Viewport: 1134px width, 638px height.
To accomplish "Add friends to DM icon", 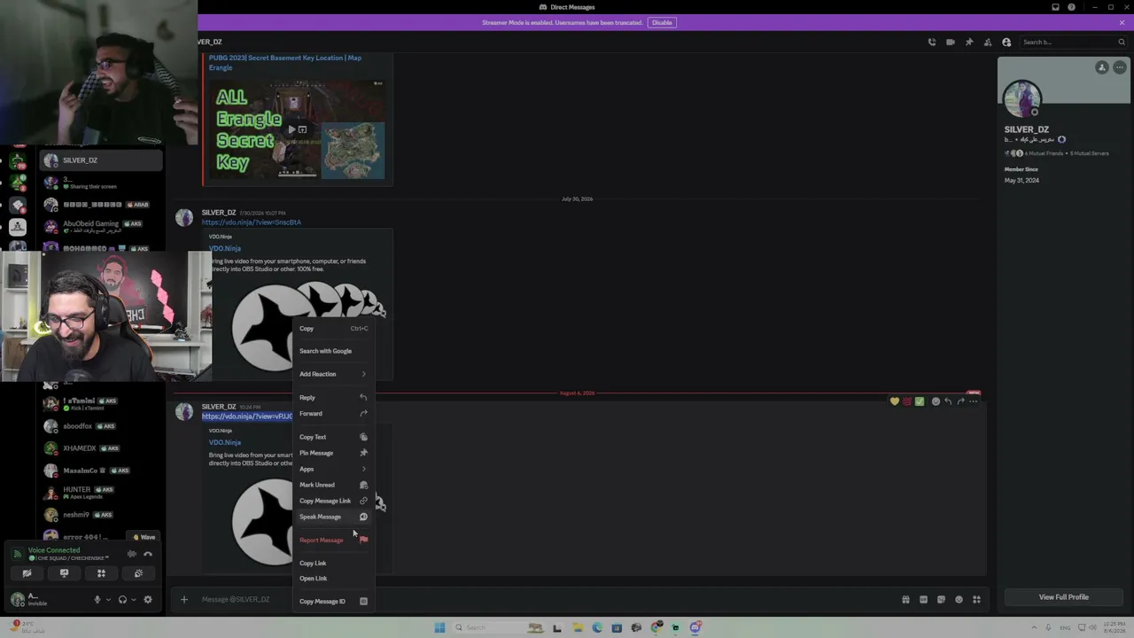I will coord(988,42).
